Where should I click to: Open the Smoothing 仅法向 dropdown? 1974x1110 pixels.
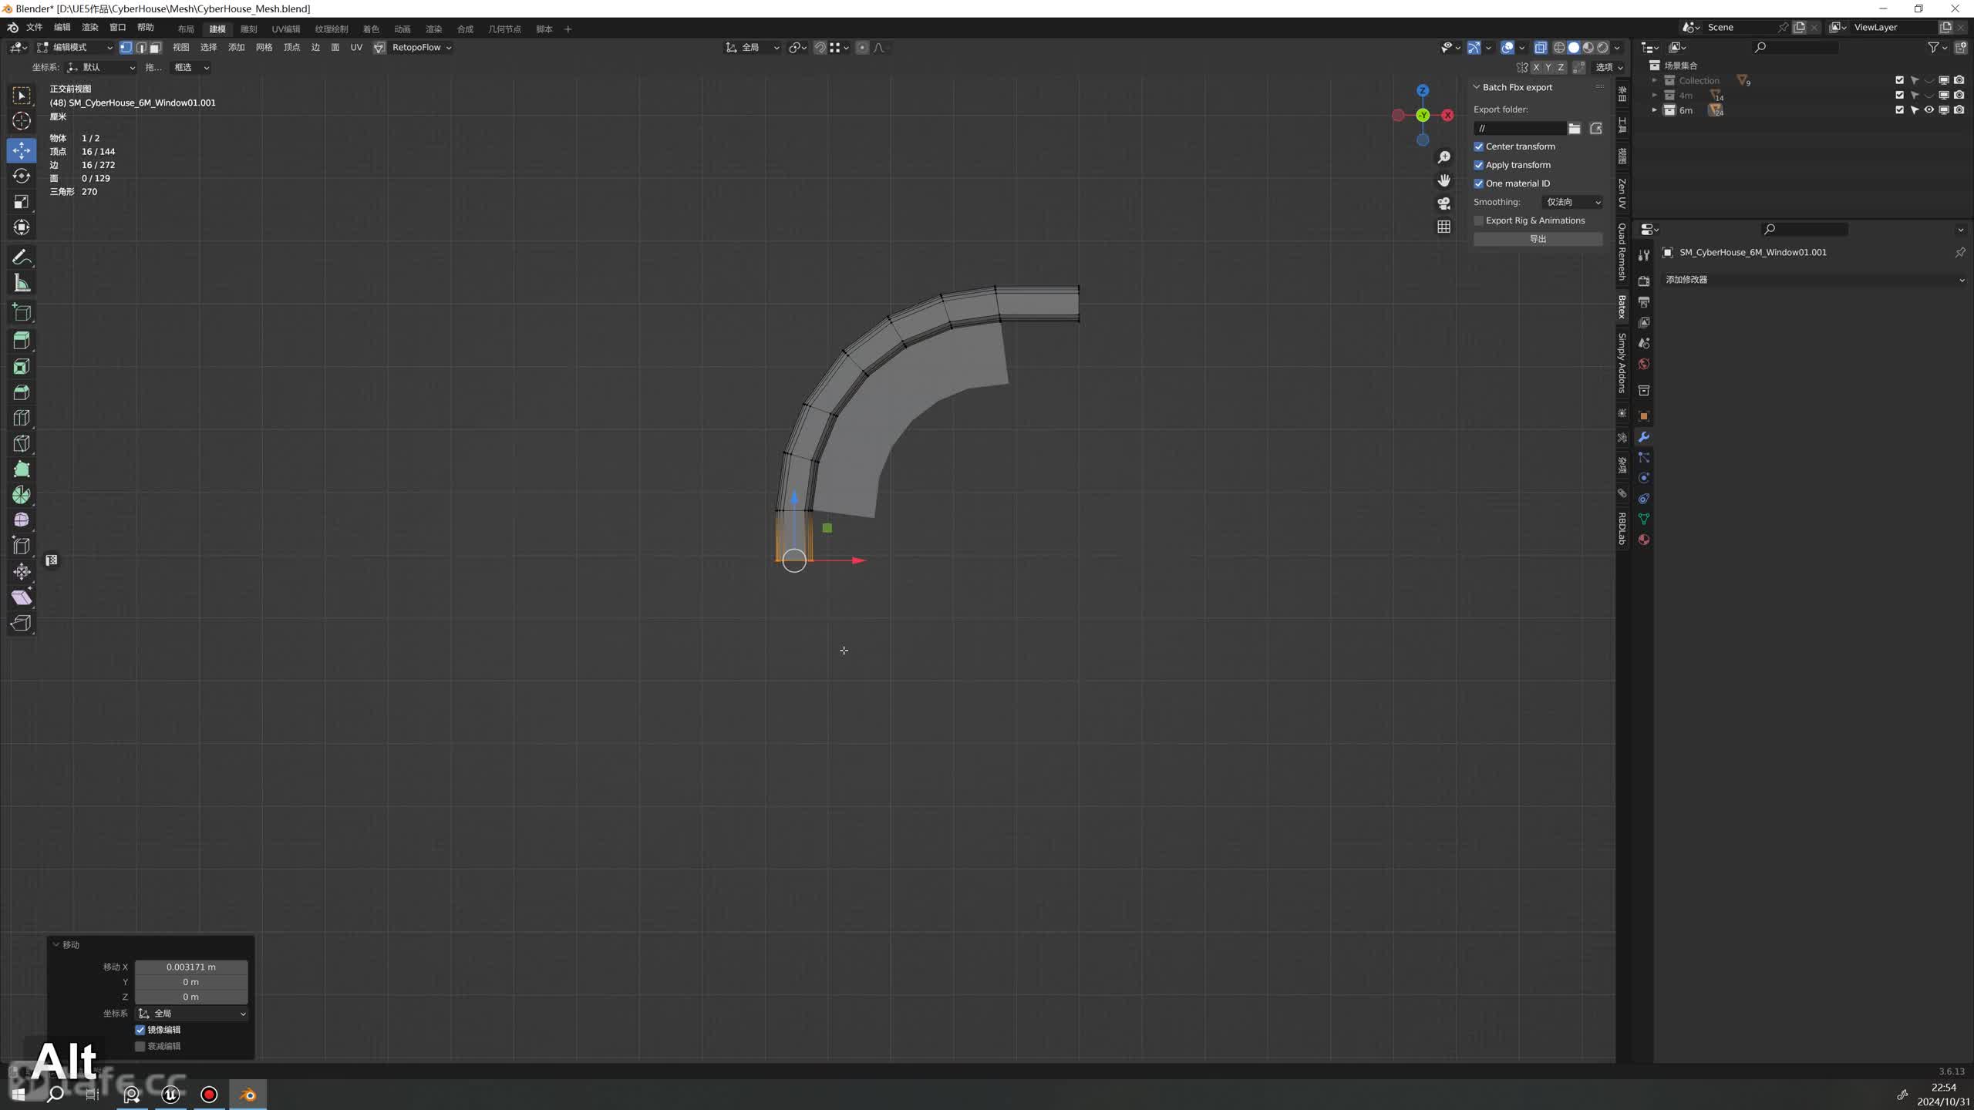click(1572, 202)
